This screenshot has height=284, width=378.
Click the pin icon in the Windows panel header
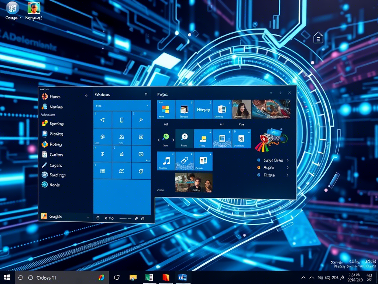pos(146,94)
